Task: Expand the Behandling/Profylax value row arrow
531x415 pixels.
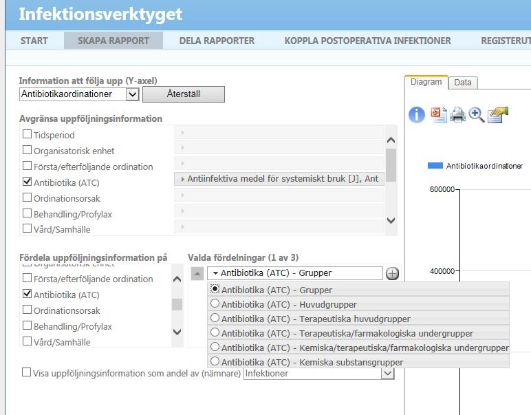Action: (182, 211)
